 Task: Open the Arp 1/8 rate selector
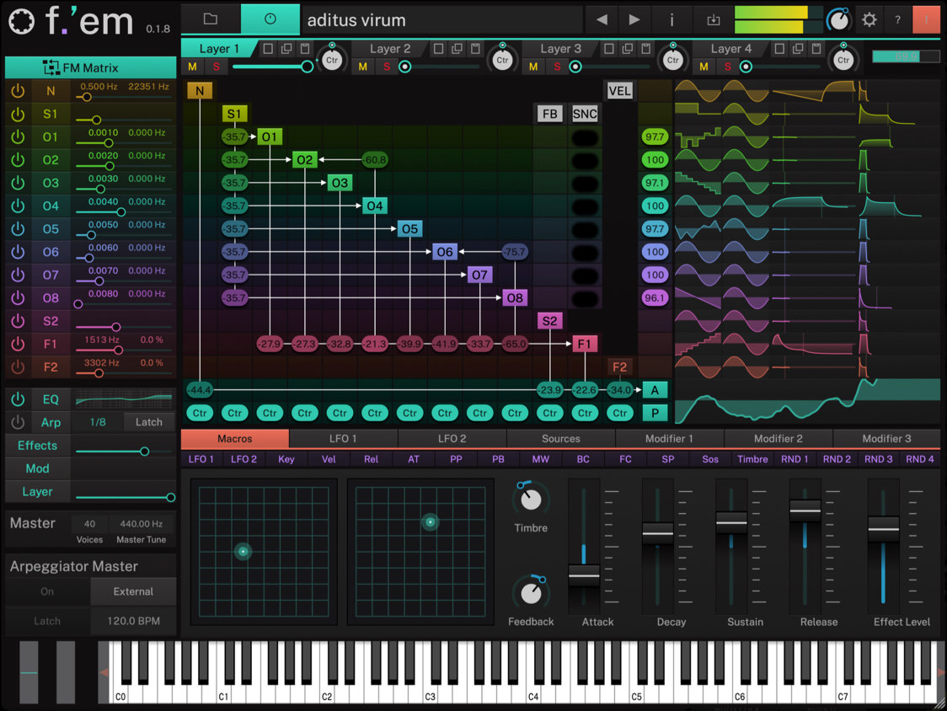coord(97,422)
